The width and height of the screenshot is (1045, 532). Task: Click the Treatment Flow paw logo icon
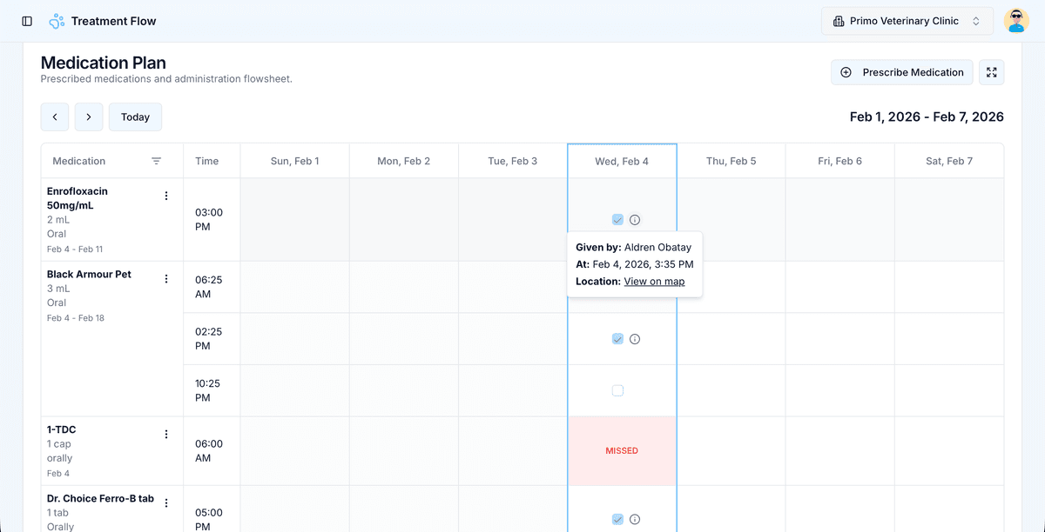click(x=56, y=19)
